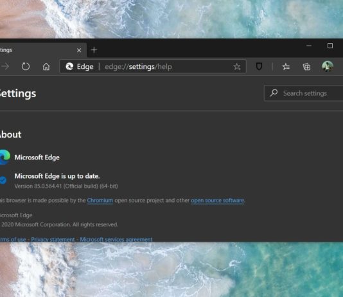This screenshot has height=297, width=343.
Task: Click the blue up-to-date checkmark icon
Action: pyautogui.click(x=3, y=181)
